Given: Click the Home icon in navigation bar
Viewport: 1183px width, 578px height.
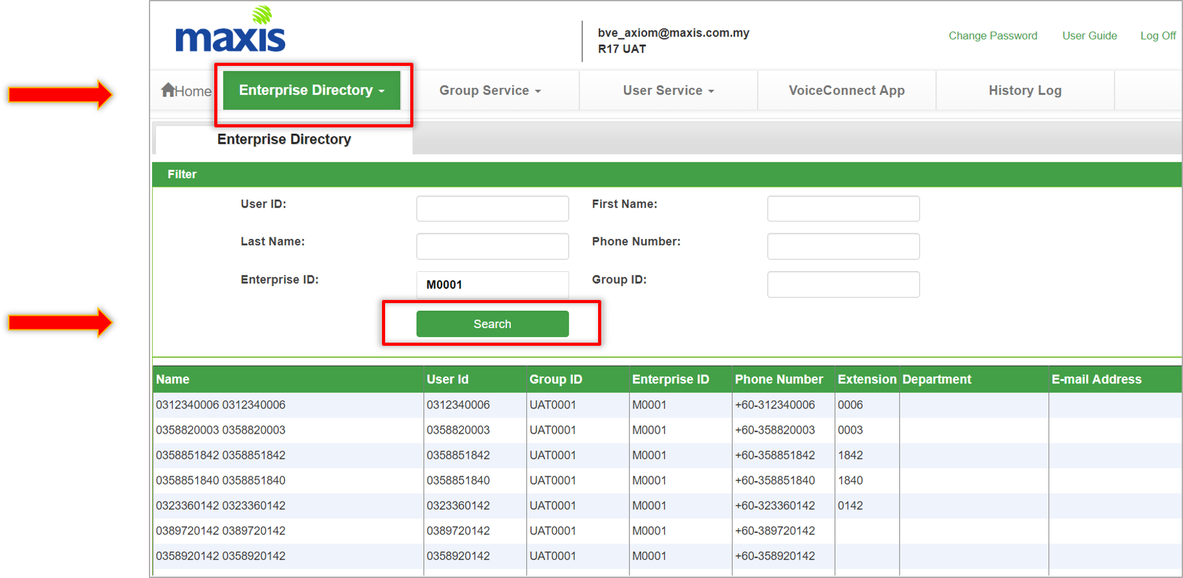Looking at the screenshot, I should (x=168, y=90).
